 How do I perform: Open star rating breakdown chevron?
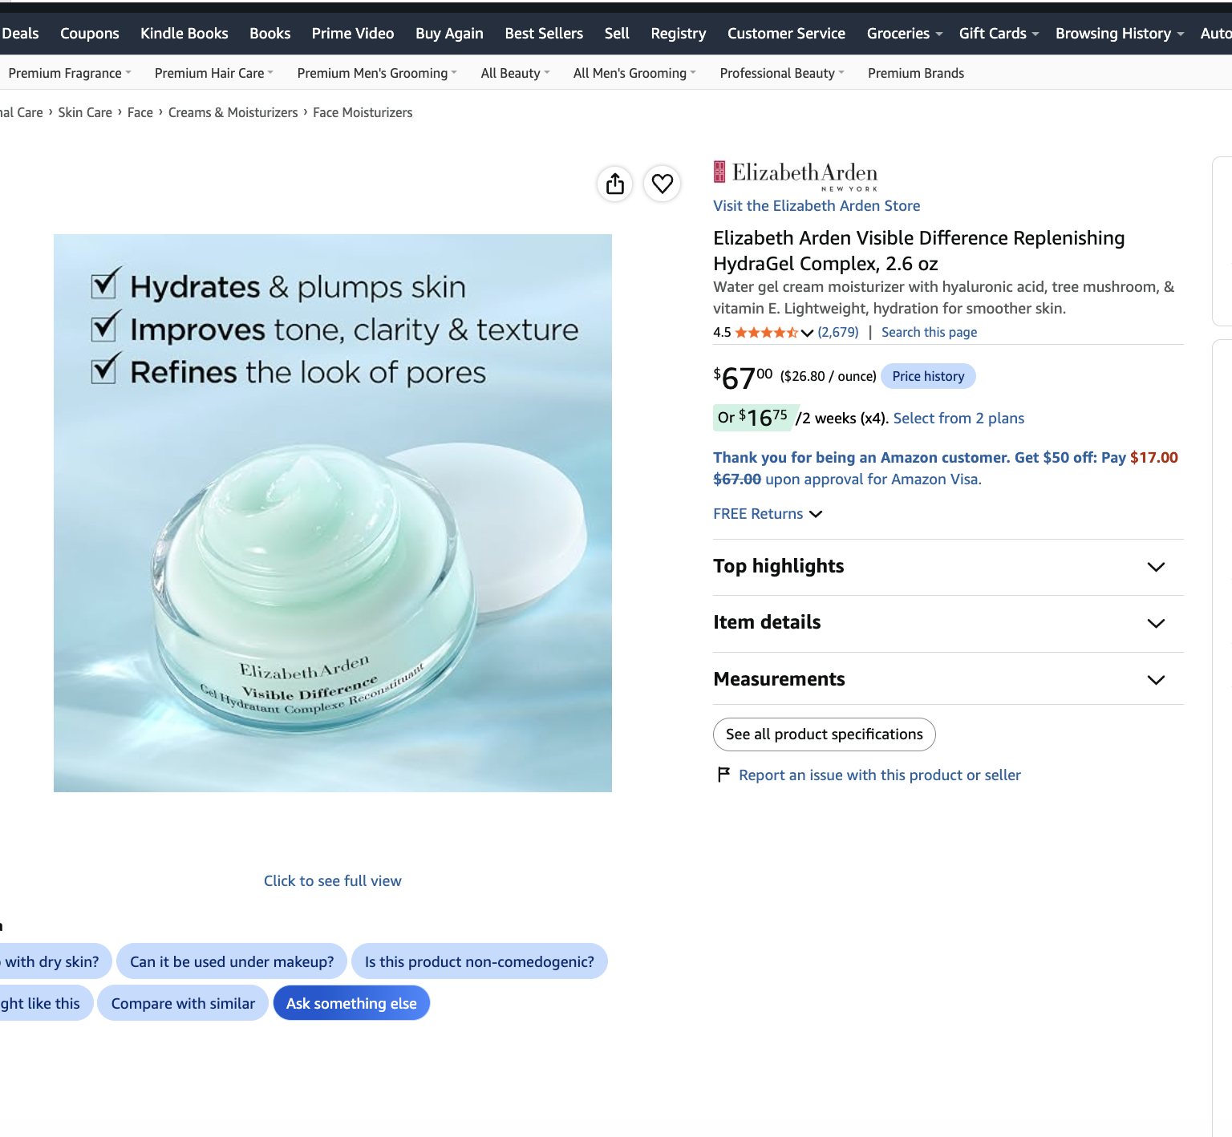coord(807,333)
